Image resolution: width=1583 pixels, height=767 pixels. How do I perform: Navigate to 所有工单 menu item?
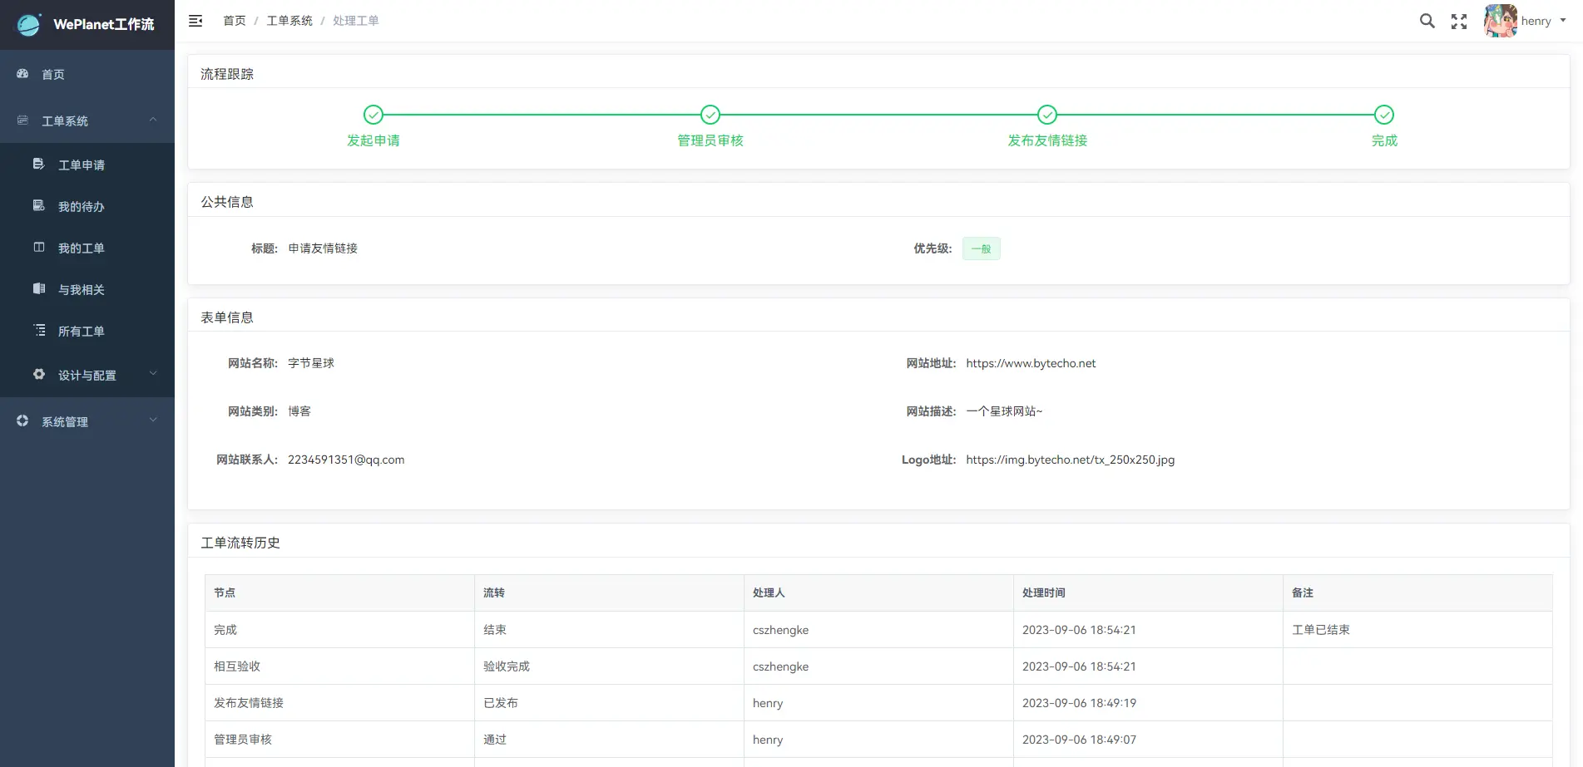(x=87, y=331)
